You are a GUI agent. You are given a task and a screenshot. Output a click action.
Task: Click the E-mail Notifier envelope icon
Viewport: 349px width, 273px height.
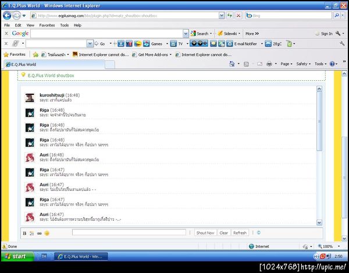[230, 44]
